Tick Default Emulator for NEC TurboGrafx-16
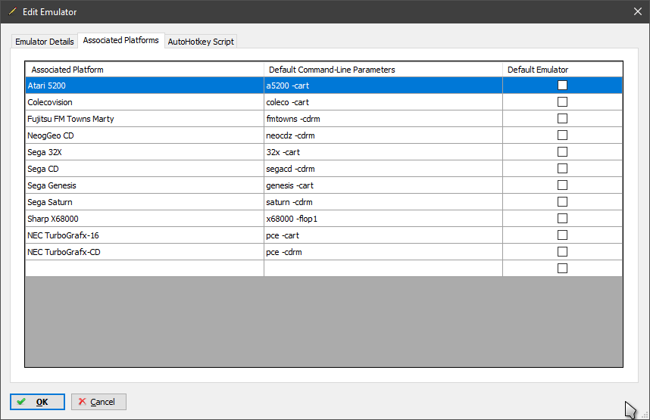The height and width of the screenshot is (420, 650). [x=563, y=235]
